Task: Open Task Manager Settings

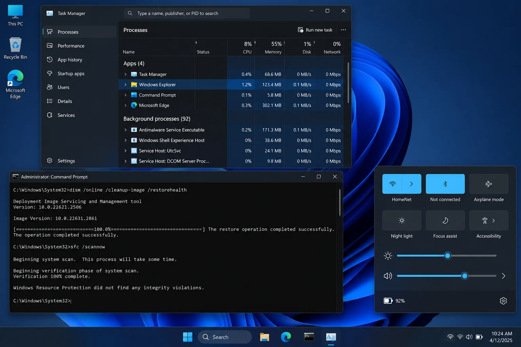Action: click(x=80, y=161)
